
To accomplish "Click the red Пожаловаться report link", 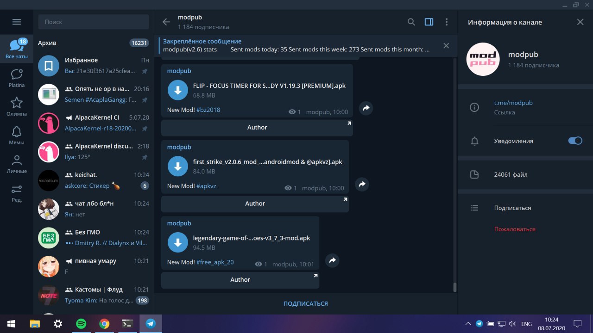I will click(515, 229).
